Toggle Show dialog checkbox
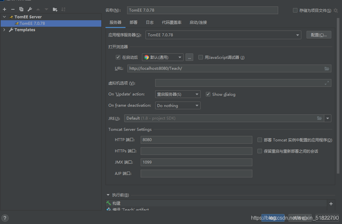The width and height of the screenshot is (342, 224). (208, 94)
